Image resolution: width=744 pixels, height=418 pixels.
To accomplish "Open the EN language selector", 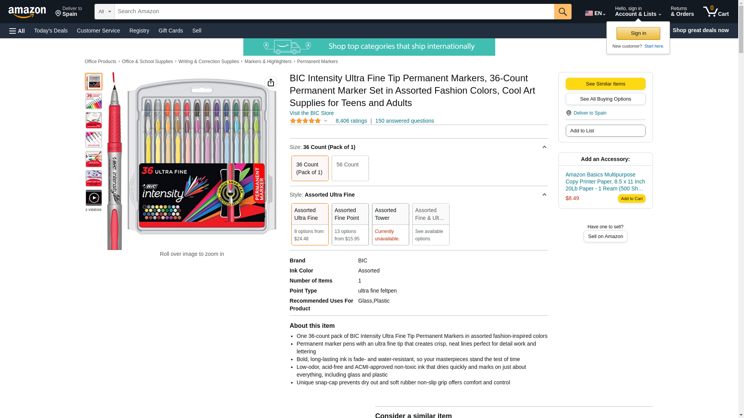I will coord(595,13).
